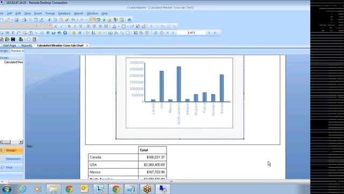Open the font name combo box
The image size is (344, 194).
tap(19, 26)
